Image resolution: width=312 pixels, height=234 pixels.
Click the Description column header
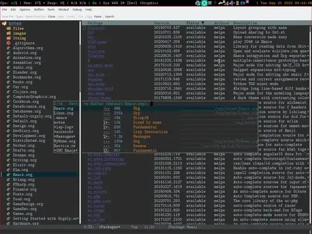click(245, 23)
